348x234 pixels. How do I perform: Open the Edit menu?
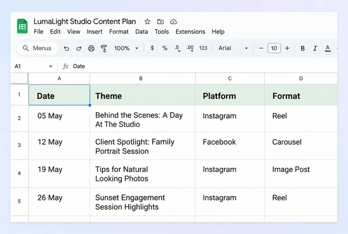coord(55,32)
